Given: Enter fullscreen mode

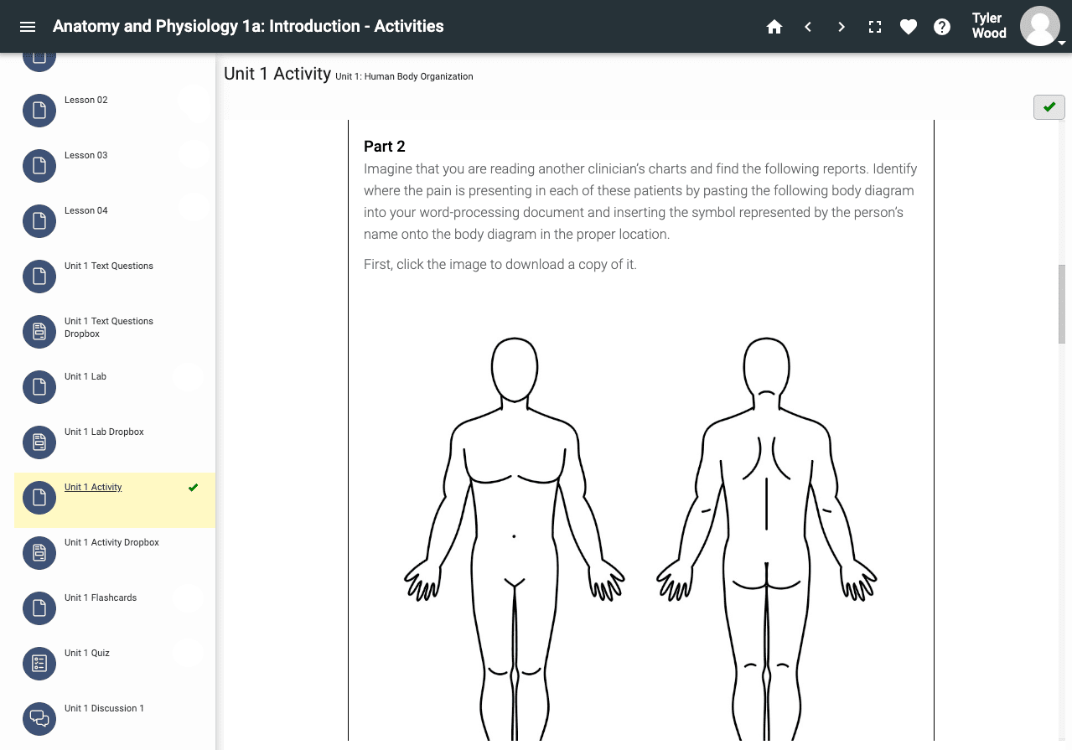Looking at the screenshot, I should (x=875, y=27).
